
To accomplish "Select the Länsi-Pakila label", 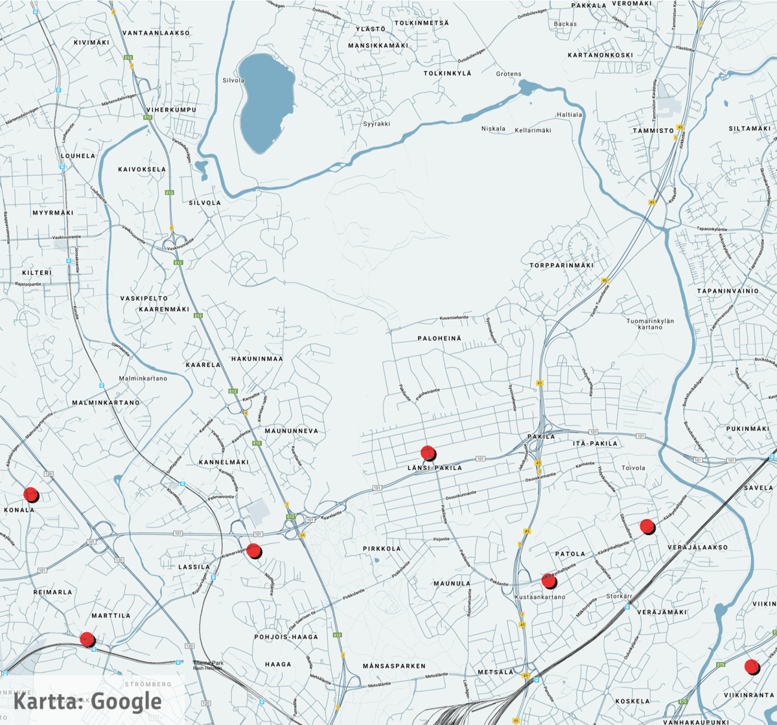I will [x=435, y=468].
